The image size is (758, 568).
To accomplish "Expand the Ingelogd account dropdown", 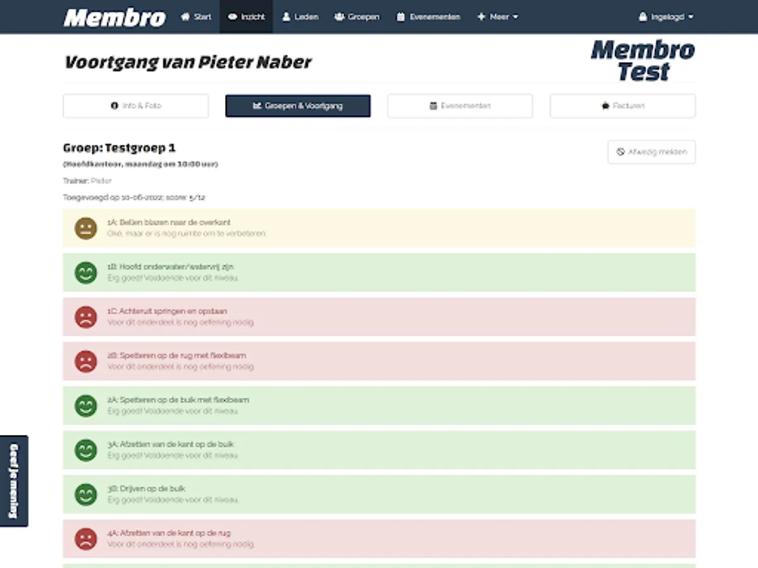I will pos(666,17).
